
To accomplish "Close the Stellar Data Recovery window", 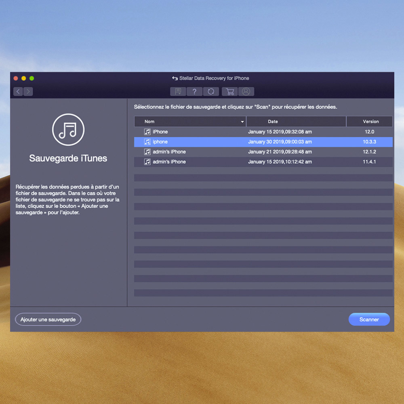I will (x=16, y=78).
